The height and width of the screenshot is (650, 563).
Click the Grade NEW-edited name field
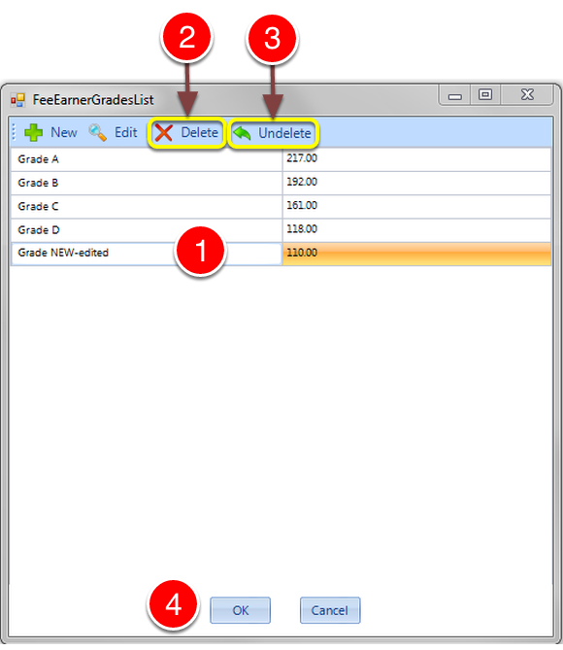point(147,254)
